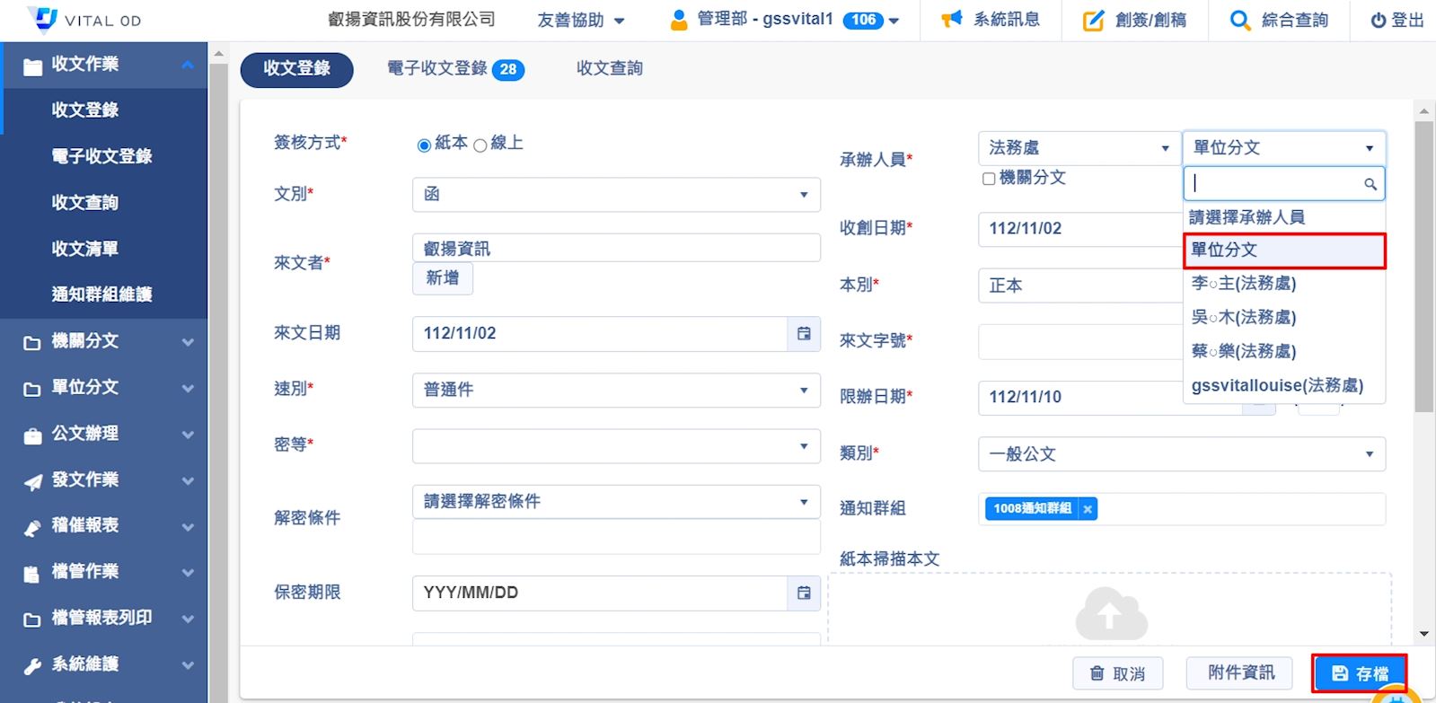Switch to the 收文查詢 tab
This screenshot has width=1436, height=703.
tap(609, 68)
